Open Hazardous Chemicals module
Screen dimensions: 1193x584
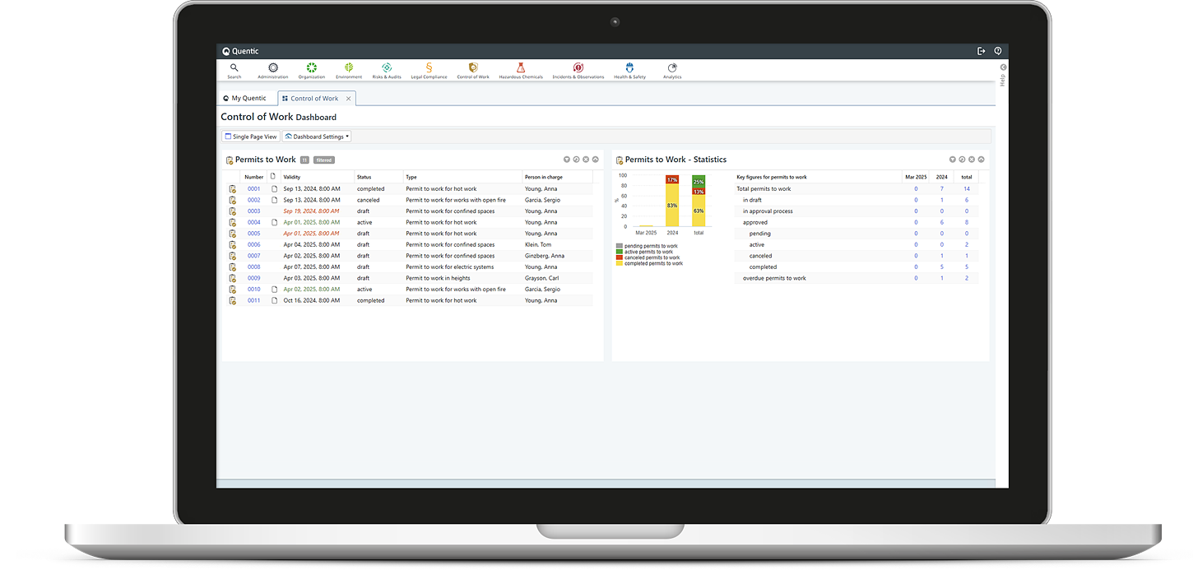pyautogui.click(x=520, y=70)
